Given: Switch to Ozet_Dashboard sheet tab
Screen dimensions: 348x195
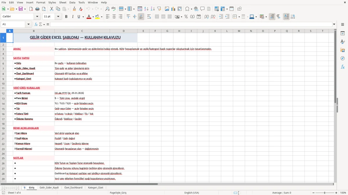Looking at the screenshot, I should click(x=73, y=188).
